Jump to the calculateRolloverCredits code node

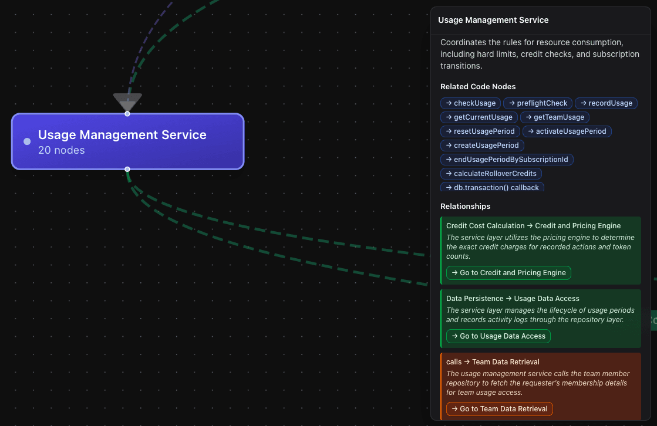tap(491, 174)
